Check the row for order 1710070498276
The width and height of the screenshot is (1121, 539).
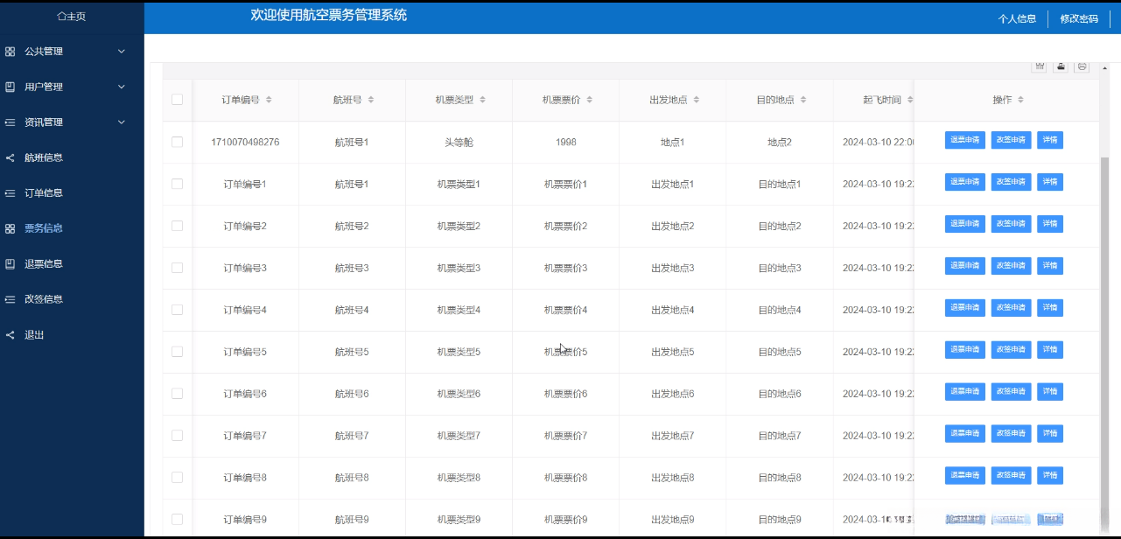pyautogui.click(x=178, y=142)
